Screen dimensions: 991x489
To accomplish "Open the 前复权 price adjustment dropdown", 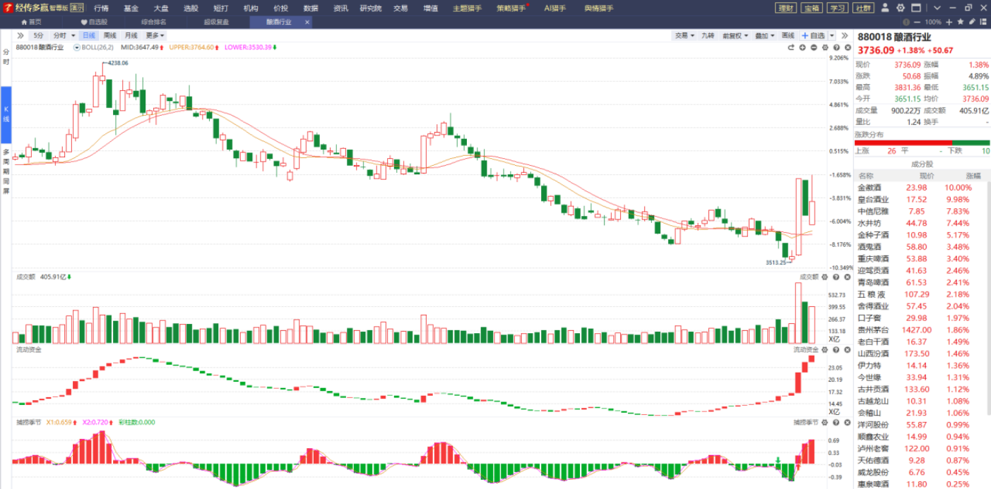I will click(x=735, y=35).
